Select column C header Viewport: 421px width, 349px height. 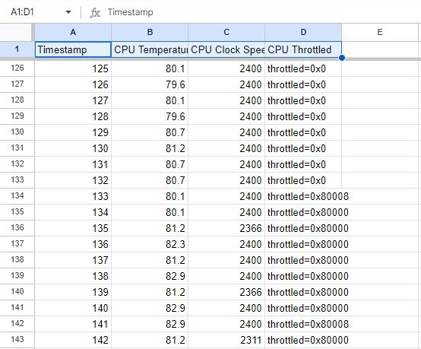226,32
